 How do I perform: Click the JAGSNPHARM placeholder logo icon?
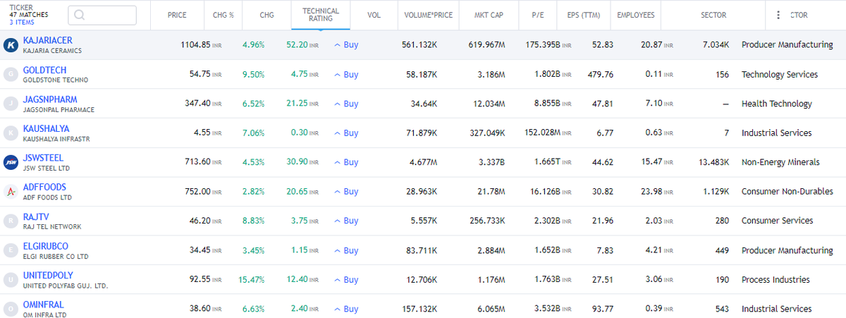[x=11, y=104]
